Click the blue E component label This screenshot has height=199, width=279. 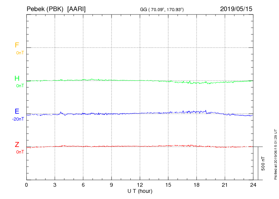[17, 111]
